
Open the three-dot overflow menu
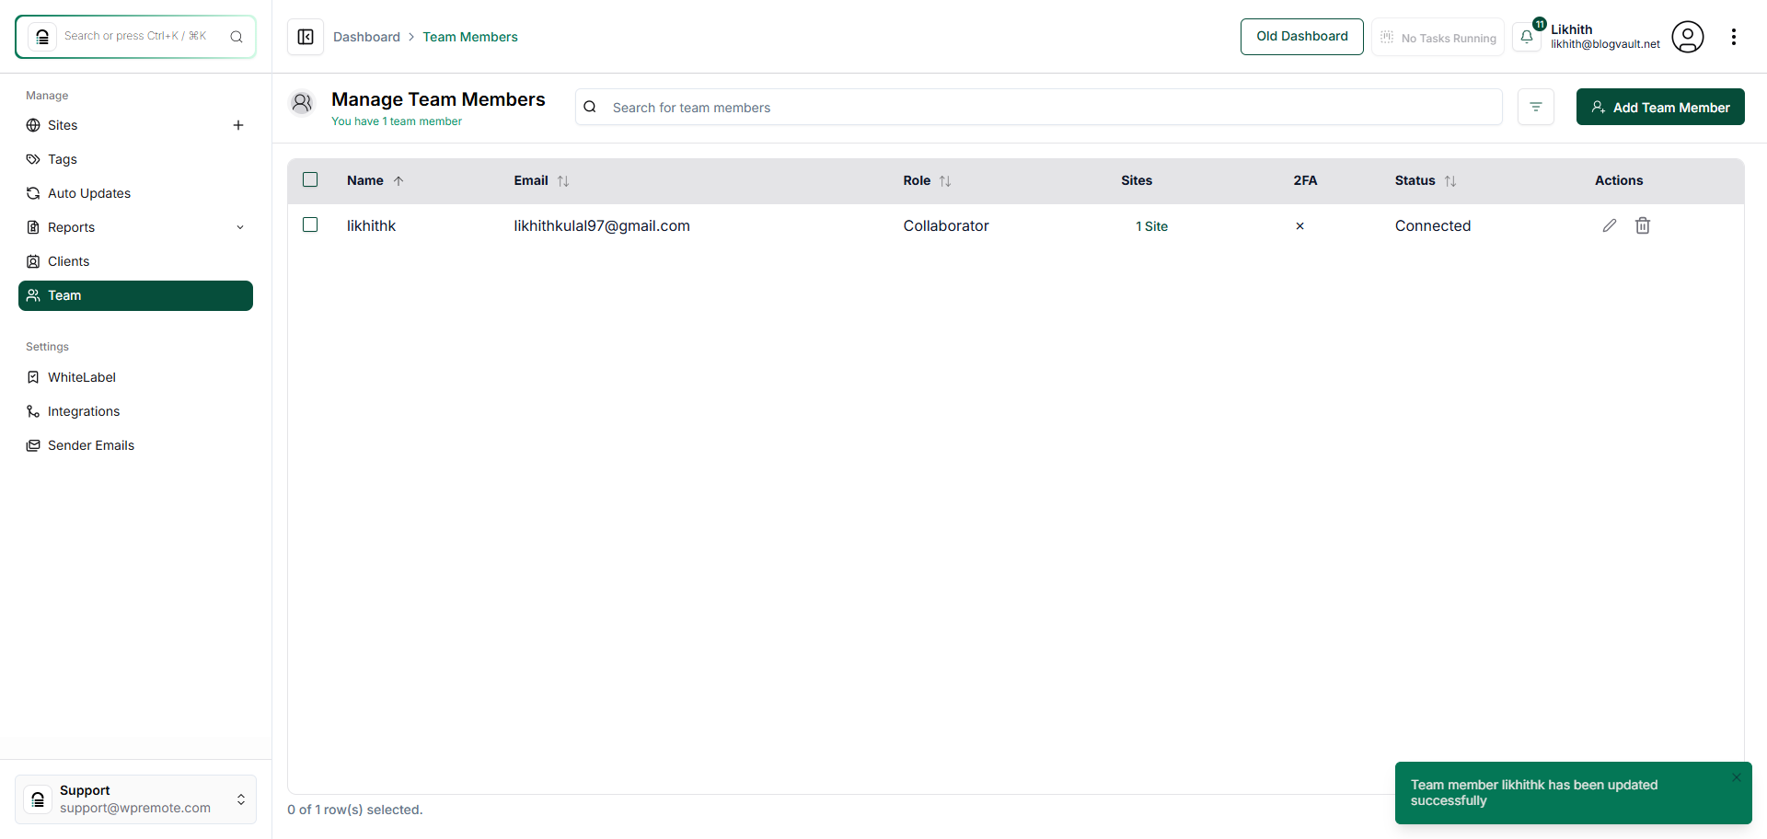[1736, 37]
